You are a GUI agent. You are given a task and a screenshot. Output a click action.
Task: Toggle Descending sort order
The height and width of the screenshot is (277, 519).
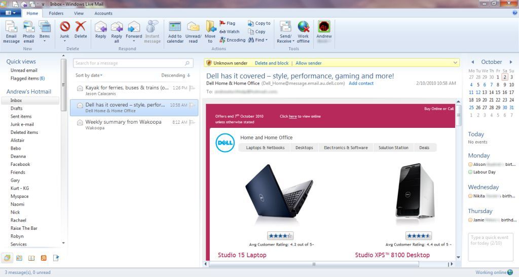pyautogui.click(x=176, y=75)
